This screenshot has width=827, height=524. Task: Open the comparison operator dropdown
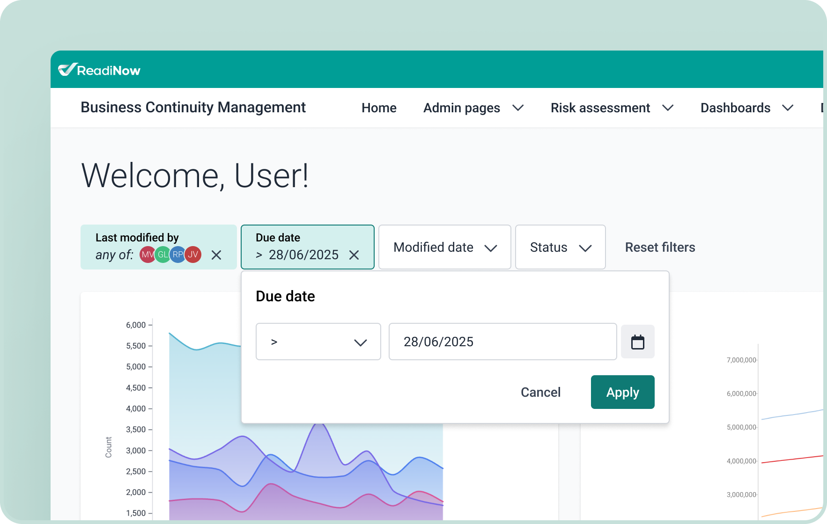[x=318, y=342]
